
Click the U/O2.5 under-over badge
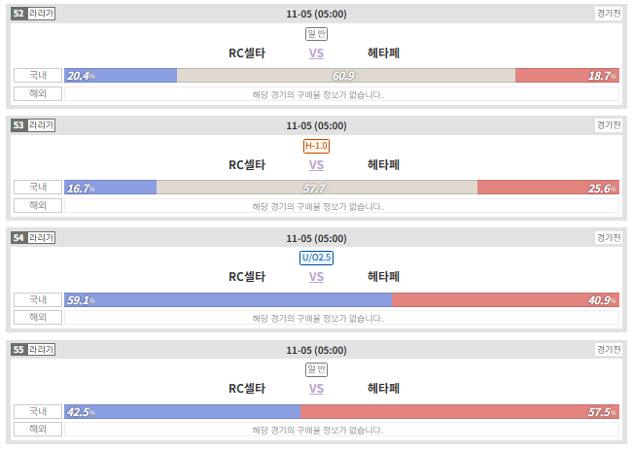316,258
